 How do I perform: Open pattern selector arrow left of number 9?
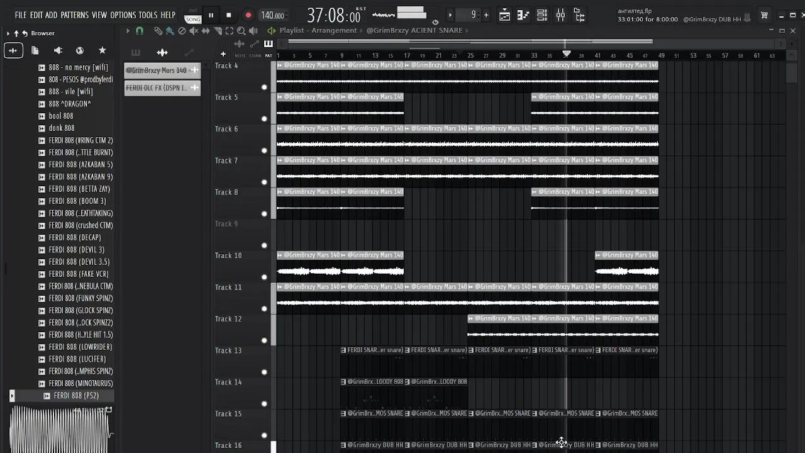coord(450,15)
